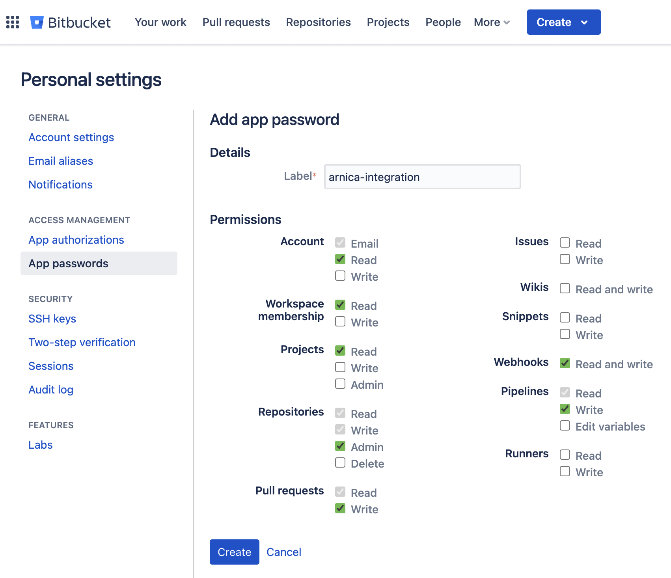Image resolution: width=671 pixels, height=578 pixels.
Task: Uncheck Workspace membership Read
Action: tap(340, 305)
